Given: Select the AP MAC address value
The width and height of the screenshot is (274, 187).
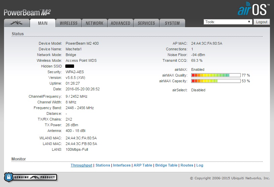Looking at the screenshot, I should (207, 43).
